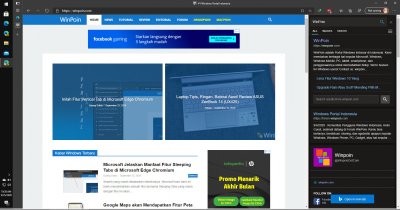400x210 pixels.
Task: Toggle the vertical tabs pane icon
Action: [x=17, y=3]
